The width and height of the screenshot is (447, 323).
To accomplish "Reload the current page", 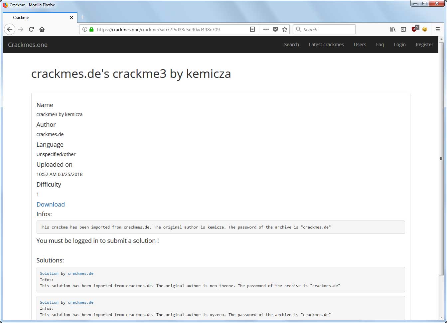I will [31, 29].
